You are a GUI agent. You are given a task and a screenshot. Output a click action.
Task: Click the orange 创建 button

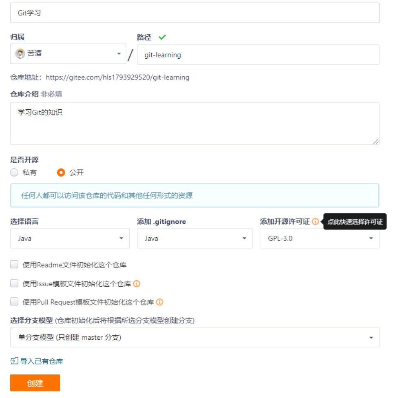click(x=35, y=383)
